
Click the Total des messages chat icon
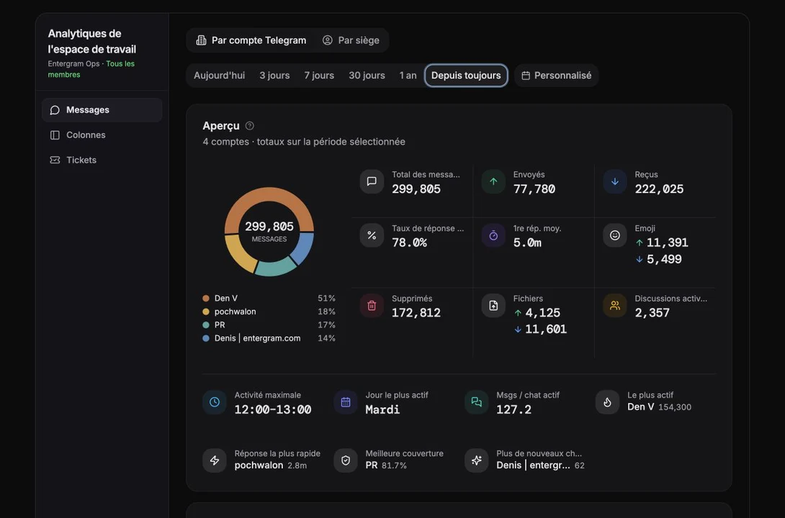click(372, 181)
